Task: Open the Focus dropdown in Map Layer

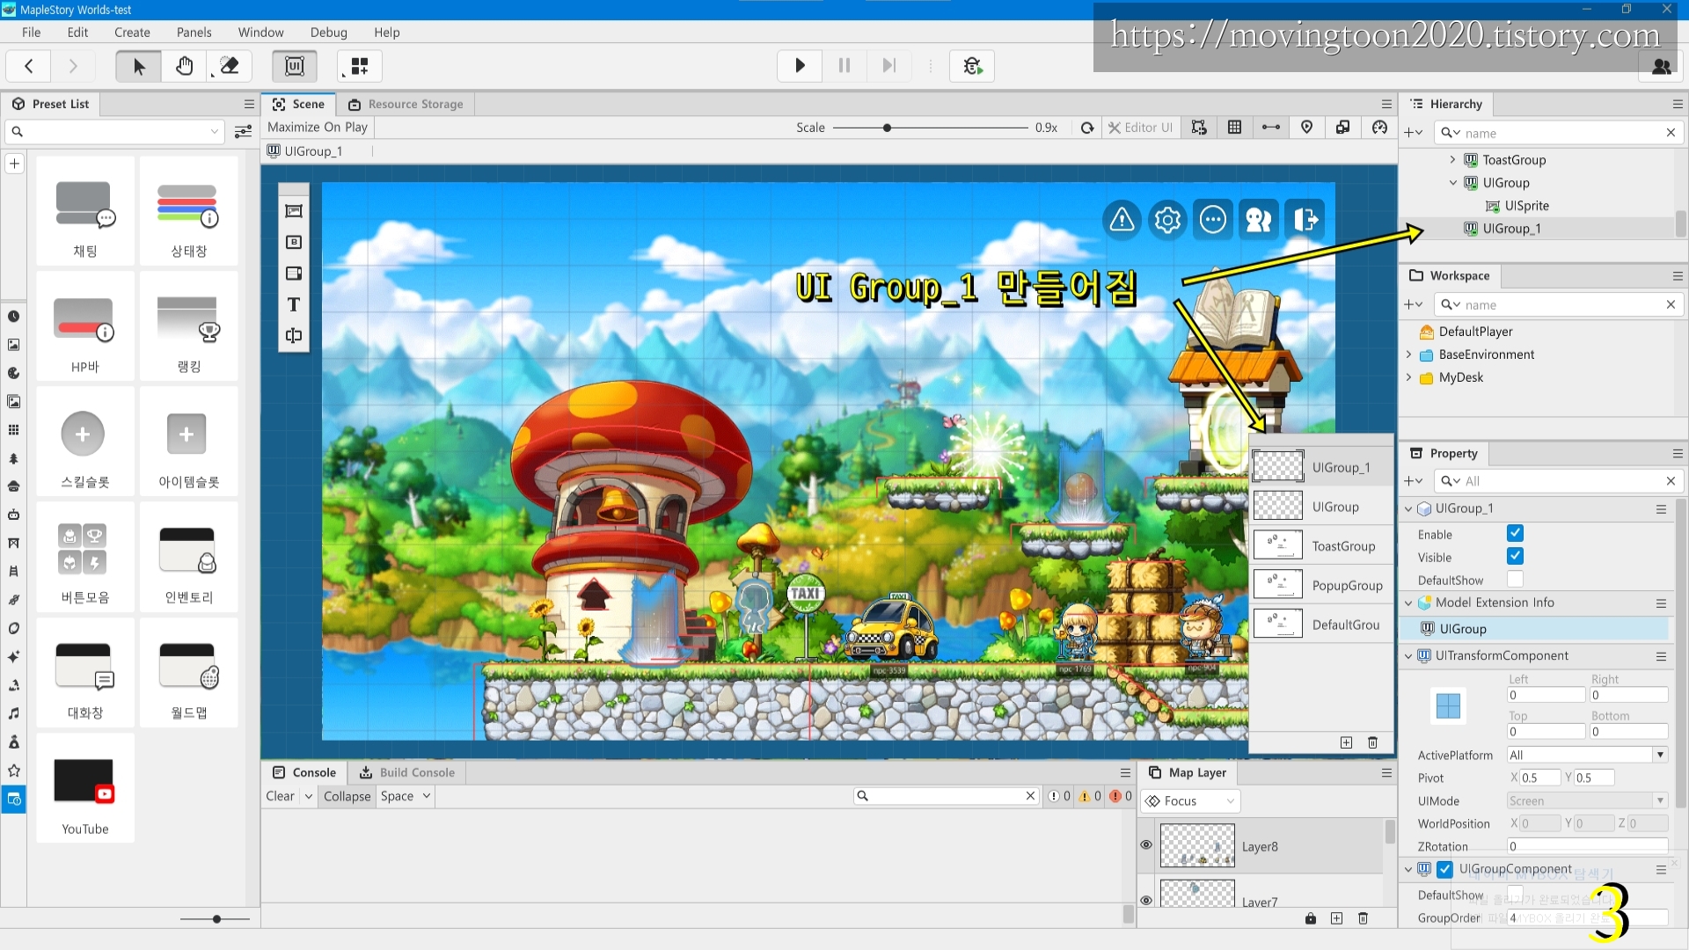Action: click(x=1190, y=800)
